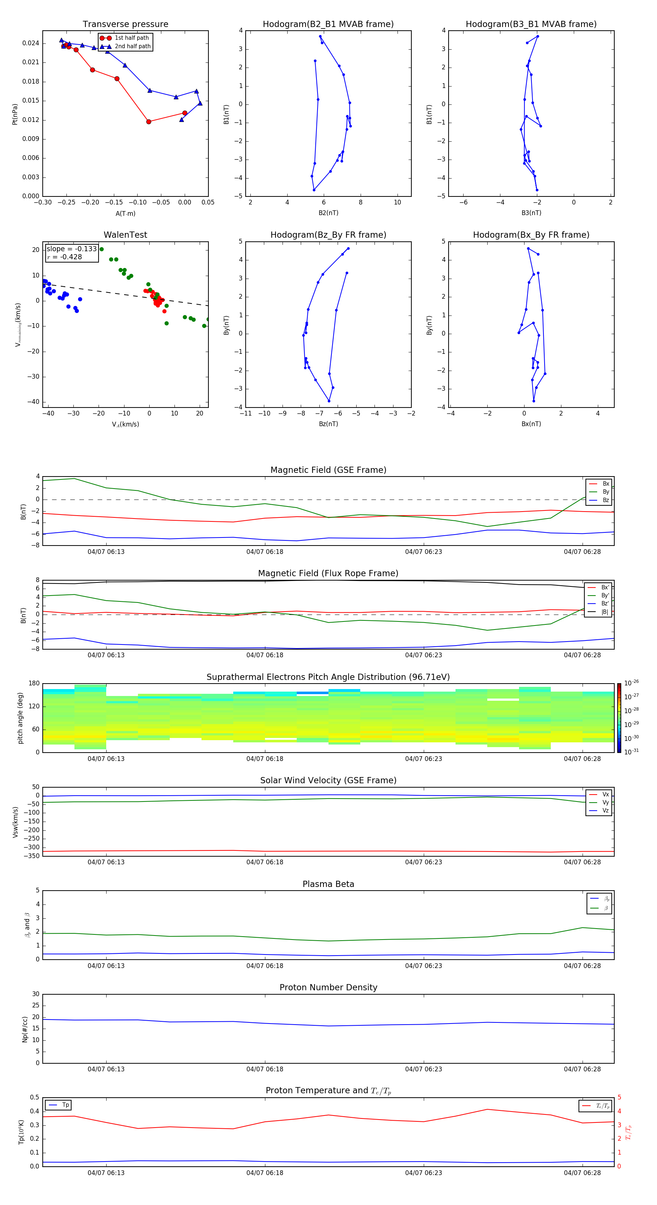657x1205 pixels.
Task: Click the 'Hodogram(B3_B1 MVAB frame)' title
Action: (x=531, y=24)
